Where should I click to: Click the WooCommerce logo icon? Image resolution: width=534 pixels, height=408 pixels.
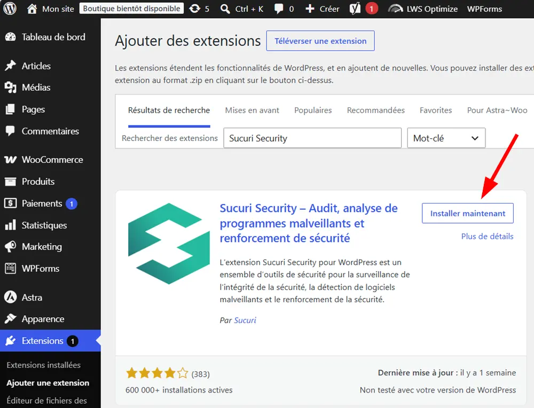click(x=10, y=159)
